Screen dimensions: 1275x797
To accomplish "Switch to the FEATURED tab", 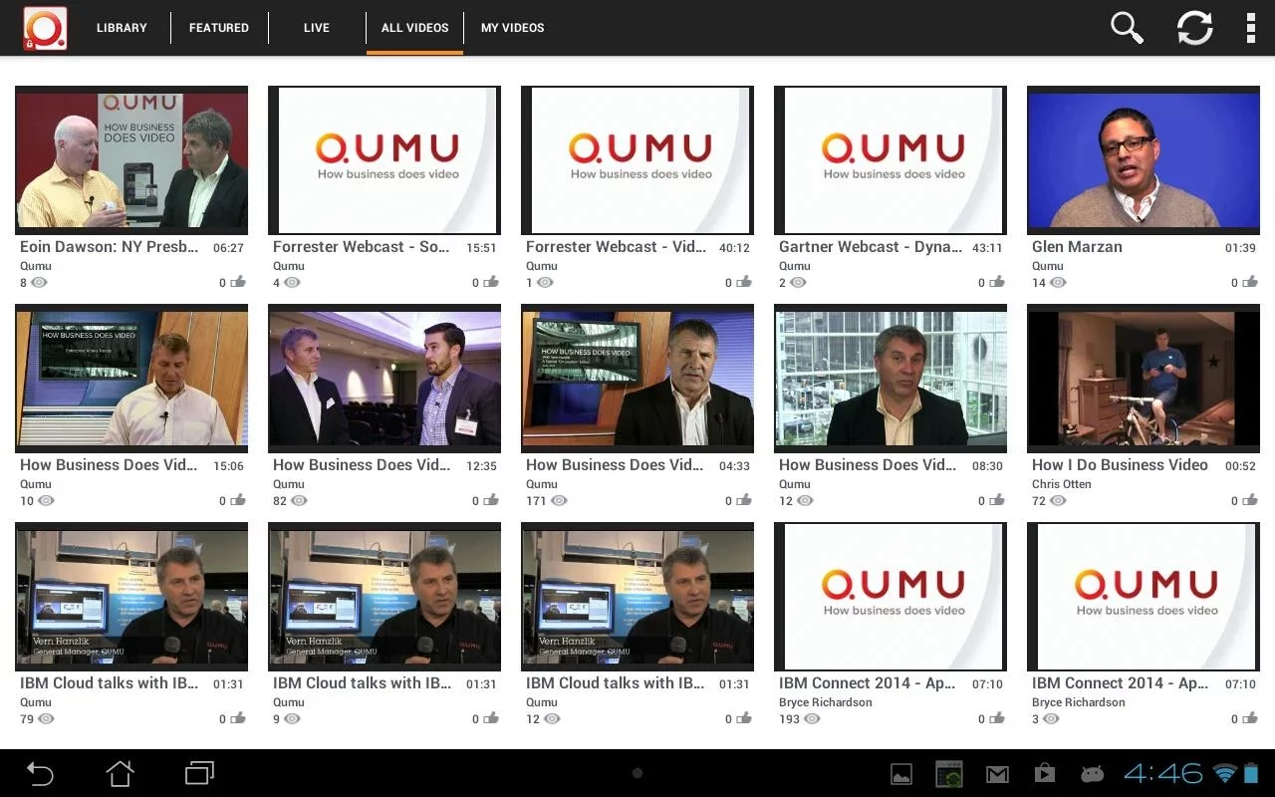I will pyautogui.click(x=219, y=28).
